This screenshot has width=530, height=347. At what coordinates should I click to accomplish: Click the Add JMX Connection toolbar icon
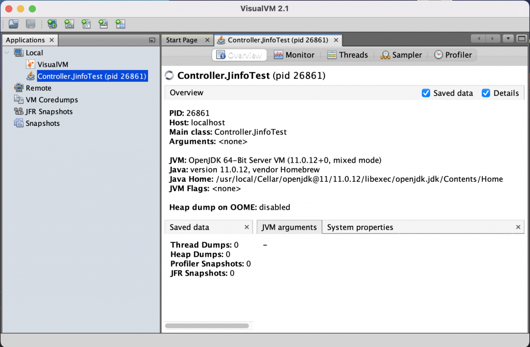69,24
